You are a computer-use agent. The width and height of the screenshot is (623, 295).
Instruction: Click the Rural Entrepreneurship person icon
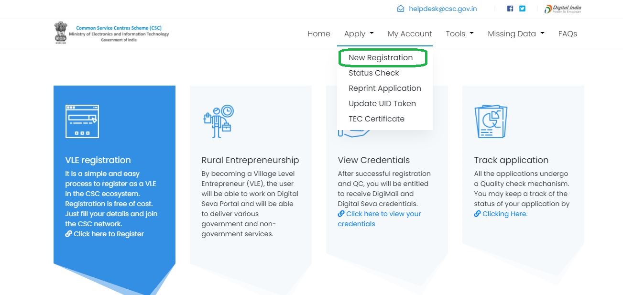218,121
